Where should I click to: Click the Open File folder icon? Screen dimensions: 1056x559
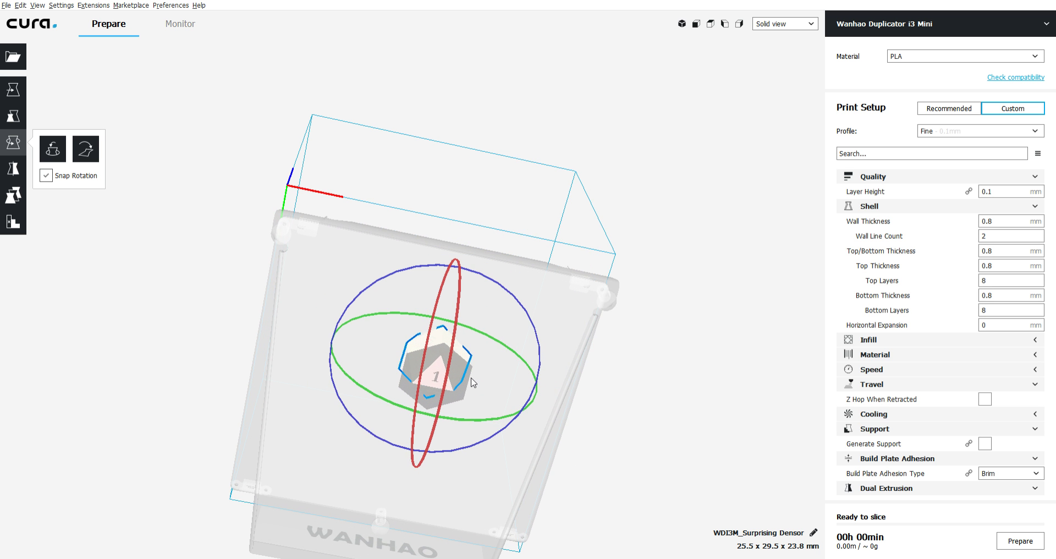pos(13,57)
